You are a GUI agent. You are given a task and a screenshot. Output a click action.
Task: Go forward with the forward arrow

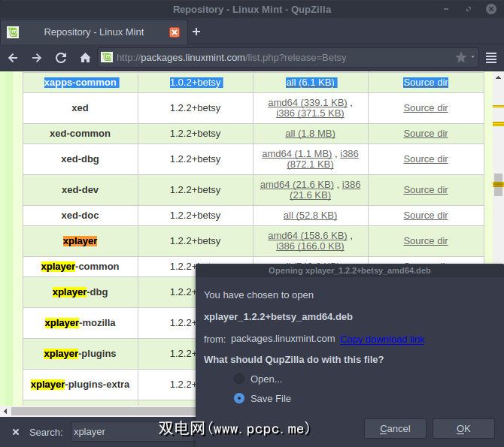(37, 58)
